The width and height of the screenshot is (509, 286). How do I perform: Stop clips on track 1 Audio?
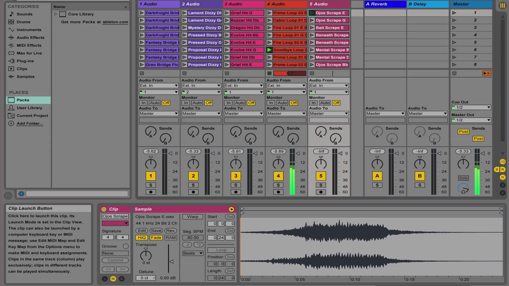(x=142, y=73)
